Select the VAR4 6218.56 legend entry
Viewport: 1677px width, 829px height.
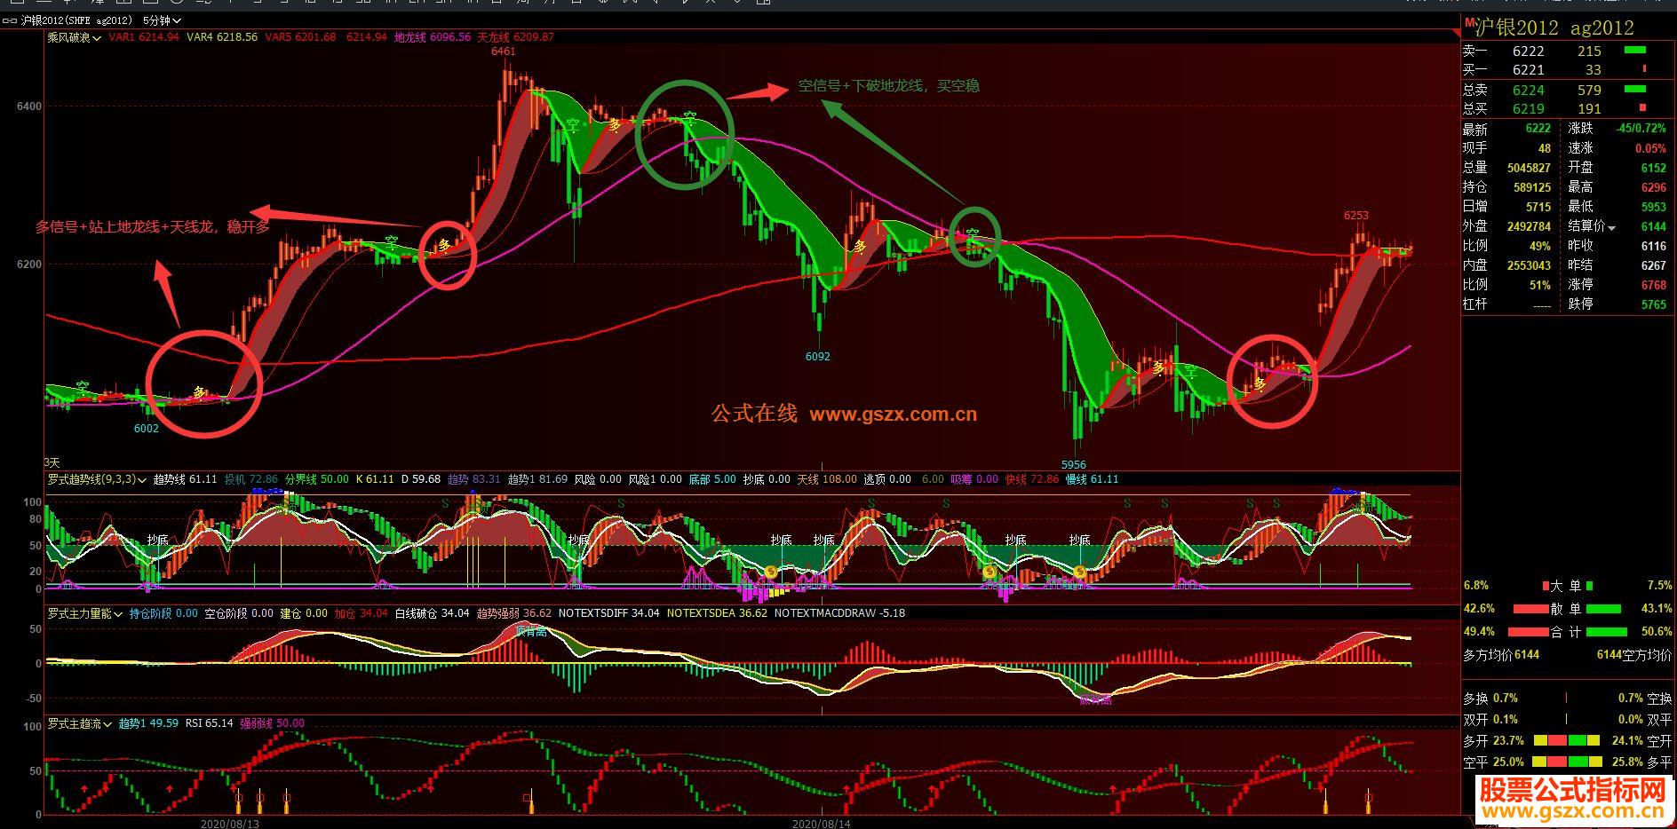[x=222, y=37]
